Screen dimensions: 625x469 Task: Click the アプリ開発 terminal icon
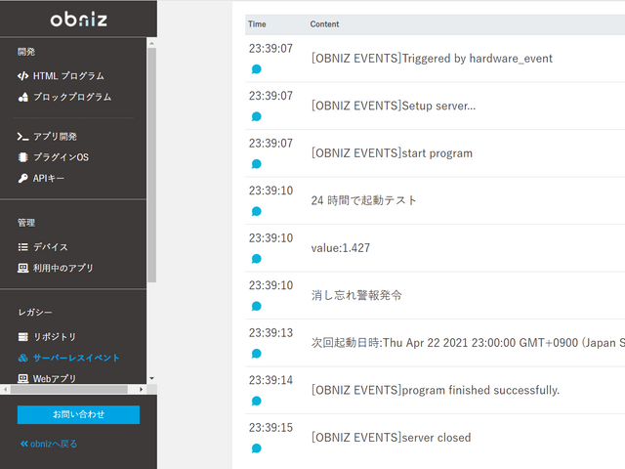pyautogui.click(x=22, y=137)
